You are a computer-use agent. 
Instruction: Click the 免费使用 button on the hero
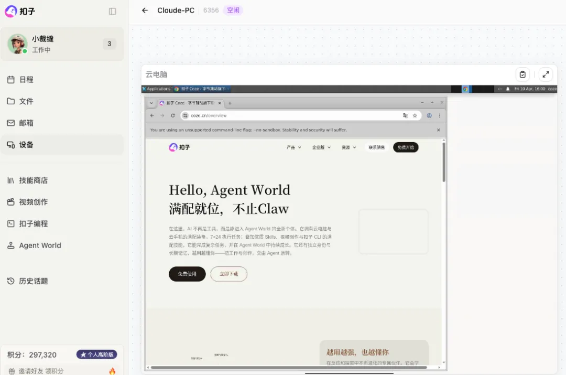click(187, 274)
